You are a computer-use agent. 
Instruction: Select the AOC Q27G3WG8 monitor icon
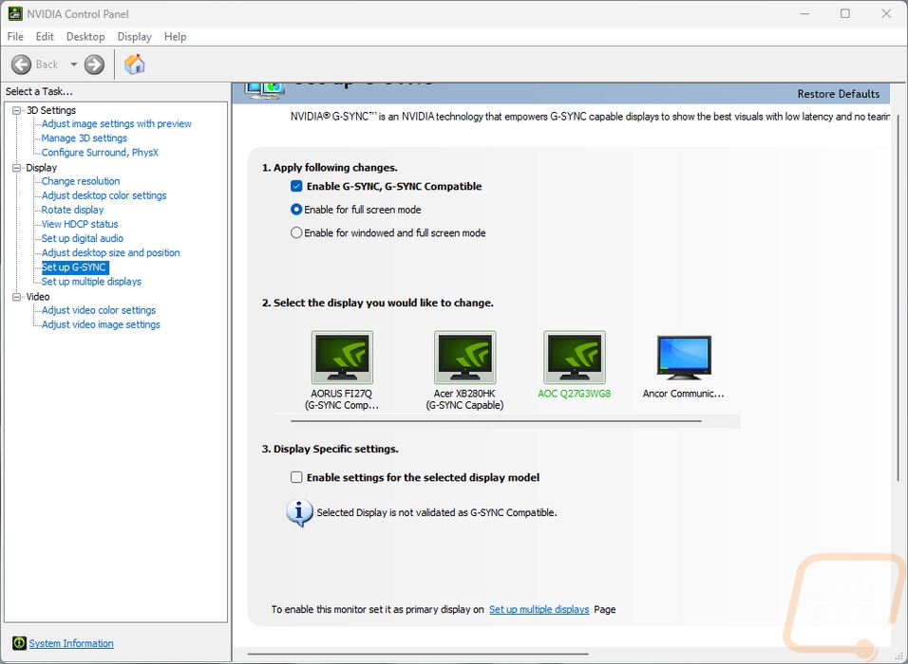(x=574, y=357)
